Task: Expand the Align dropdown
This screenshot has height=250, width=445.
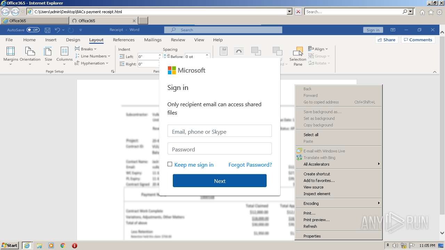Action: click(x=318, y=49)
